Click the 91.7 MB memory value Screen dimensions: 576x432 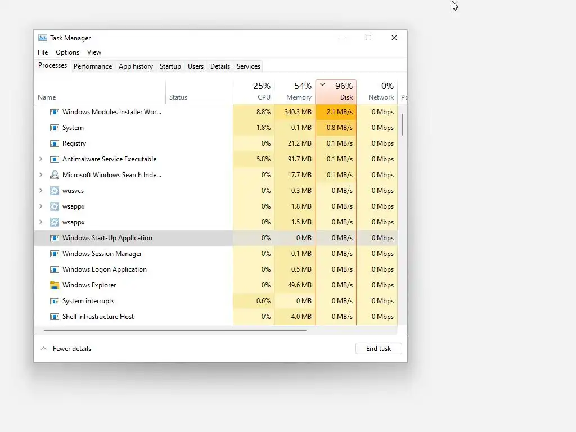tap(299, 159)
